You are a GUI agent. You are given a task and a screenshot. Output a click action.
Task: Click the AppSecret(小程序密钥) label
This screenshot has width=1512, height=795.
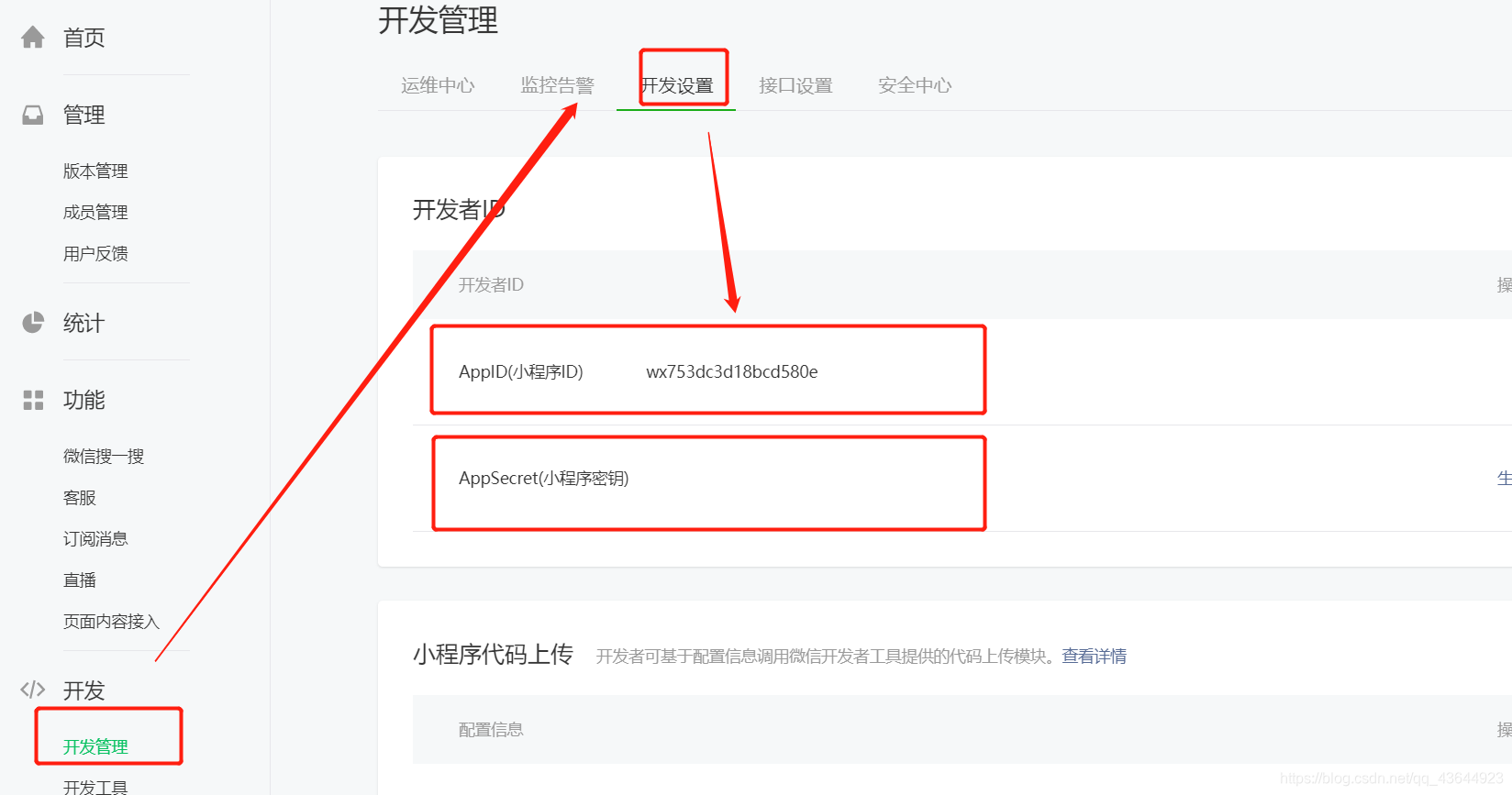click(x=544, y=478)
